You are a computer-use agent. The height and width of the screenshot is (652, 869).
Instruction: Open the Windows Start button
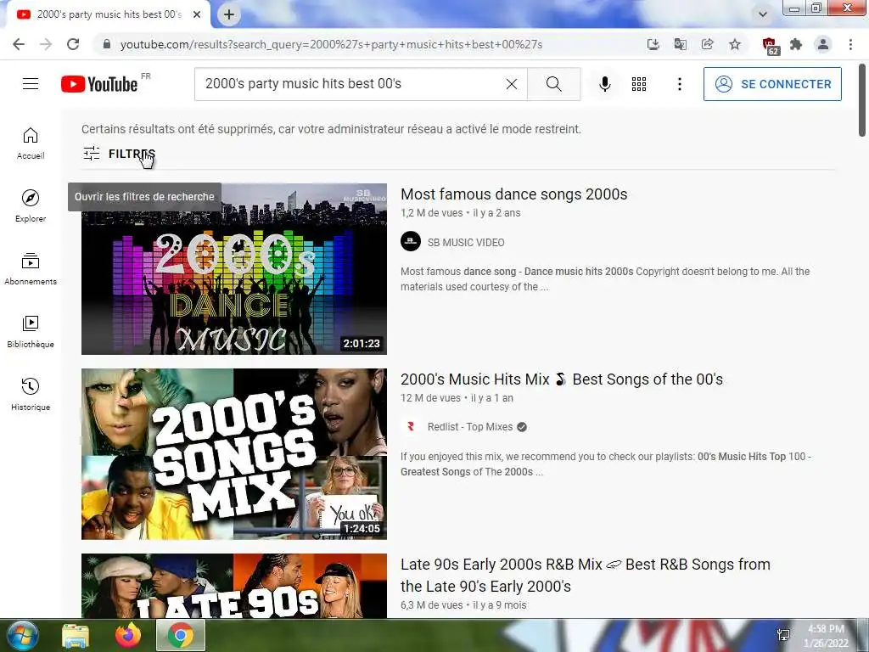(x=22, y=635)
